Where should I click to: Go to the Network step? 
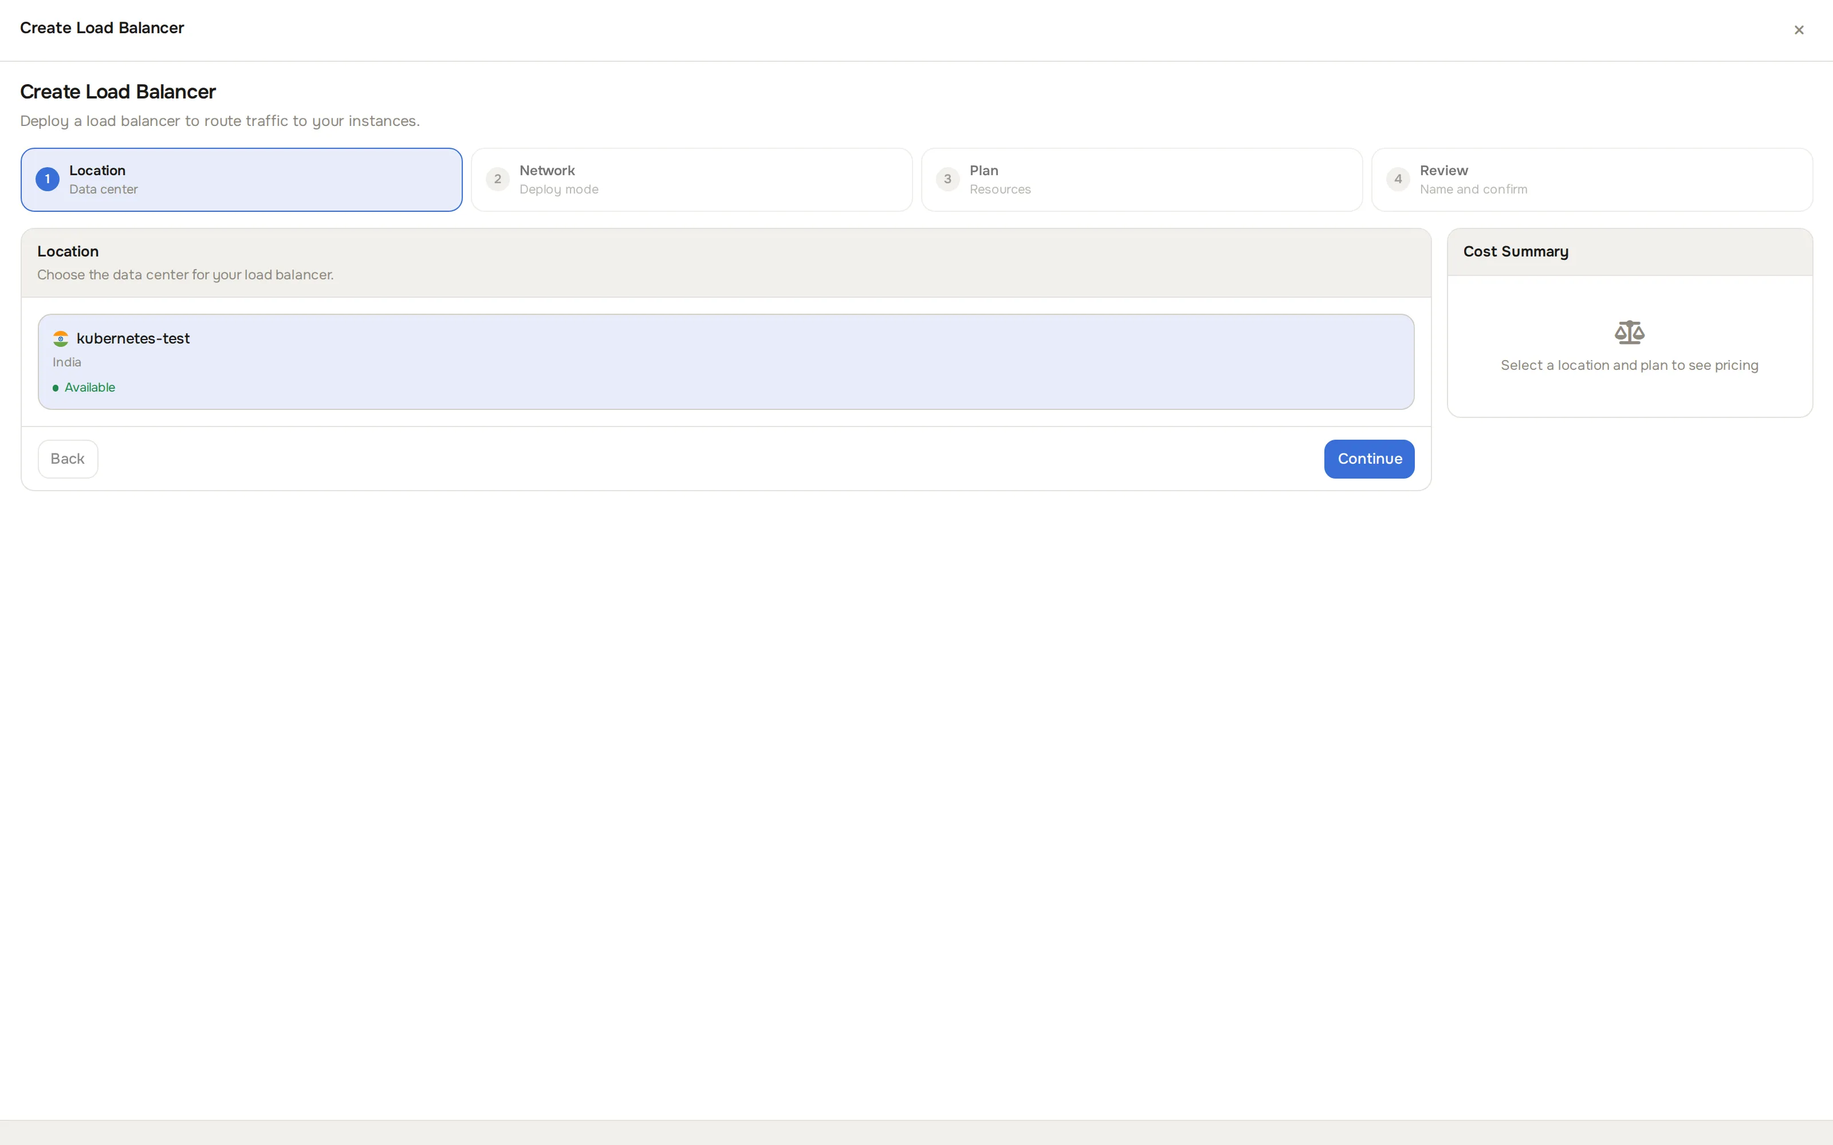pos(691,179)
